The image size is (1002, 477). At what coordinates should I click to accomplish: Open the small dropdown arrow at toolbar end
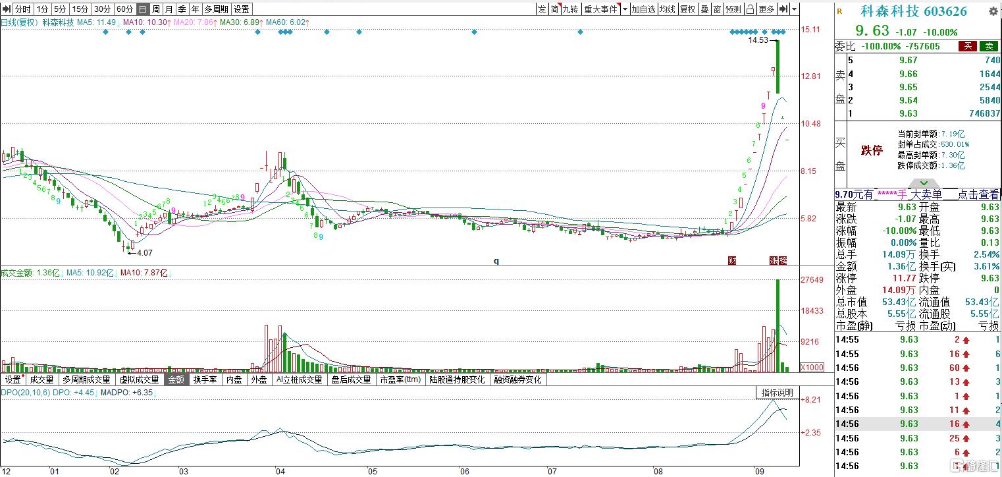(x=795, y=9)
